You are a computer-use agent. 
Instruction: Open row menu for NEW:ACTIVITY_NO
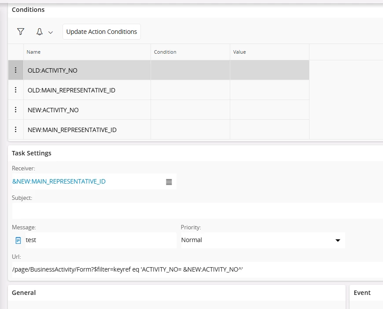pos(16,110)
